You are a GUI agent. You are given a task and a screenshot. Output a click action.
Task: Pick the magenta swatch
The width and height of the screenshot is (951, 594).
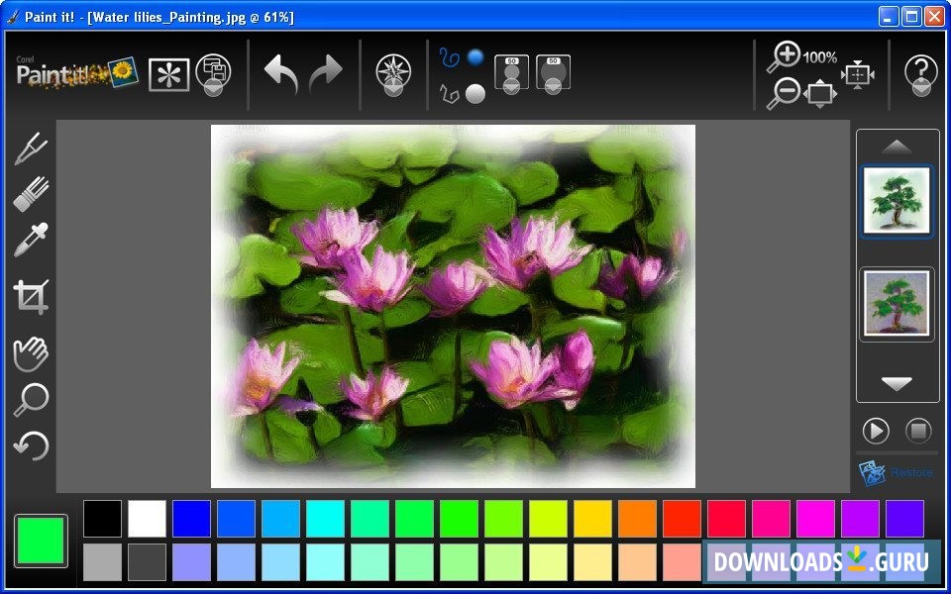(x=815, y=518)
